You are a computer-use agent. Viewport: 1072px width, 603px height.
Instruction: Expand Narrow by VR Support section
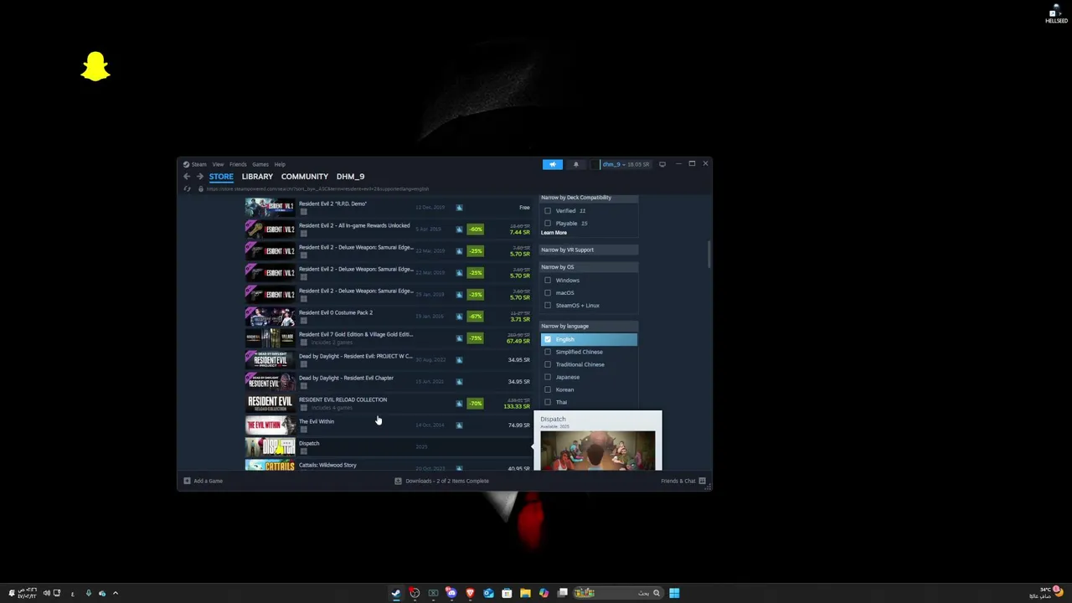click(x=589, y=250)
